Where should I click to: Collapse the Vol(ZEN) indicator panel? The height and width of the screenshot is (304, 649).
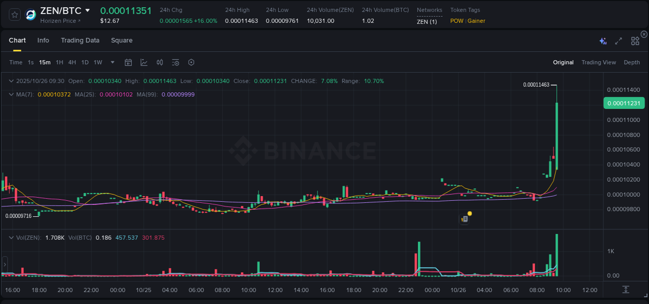pos(11,237)
